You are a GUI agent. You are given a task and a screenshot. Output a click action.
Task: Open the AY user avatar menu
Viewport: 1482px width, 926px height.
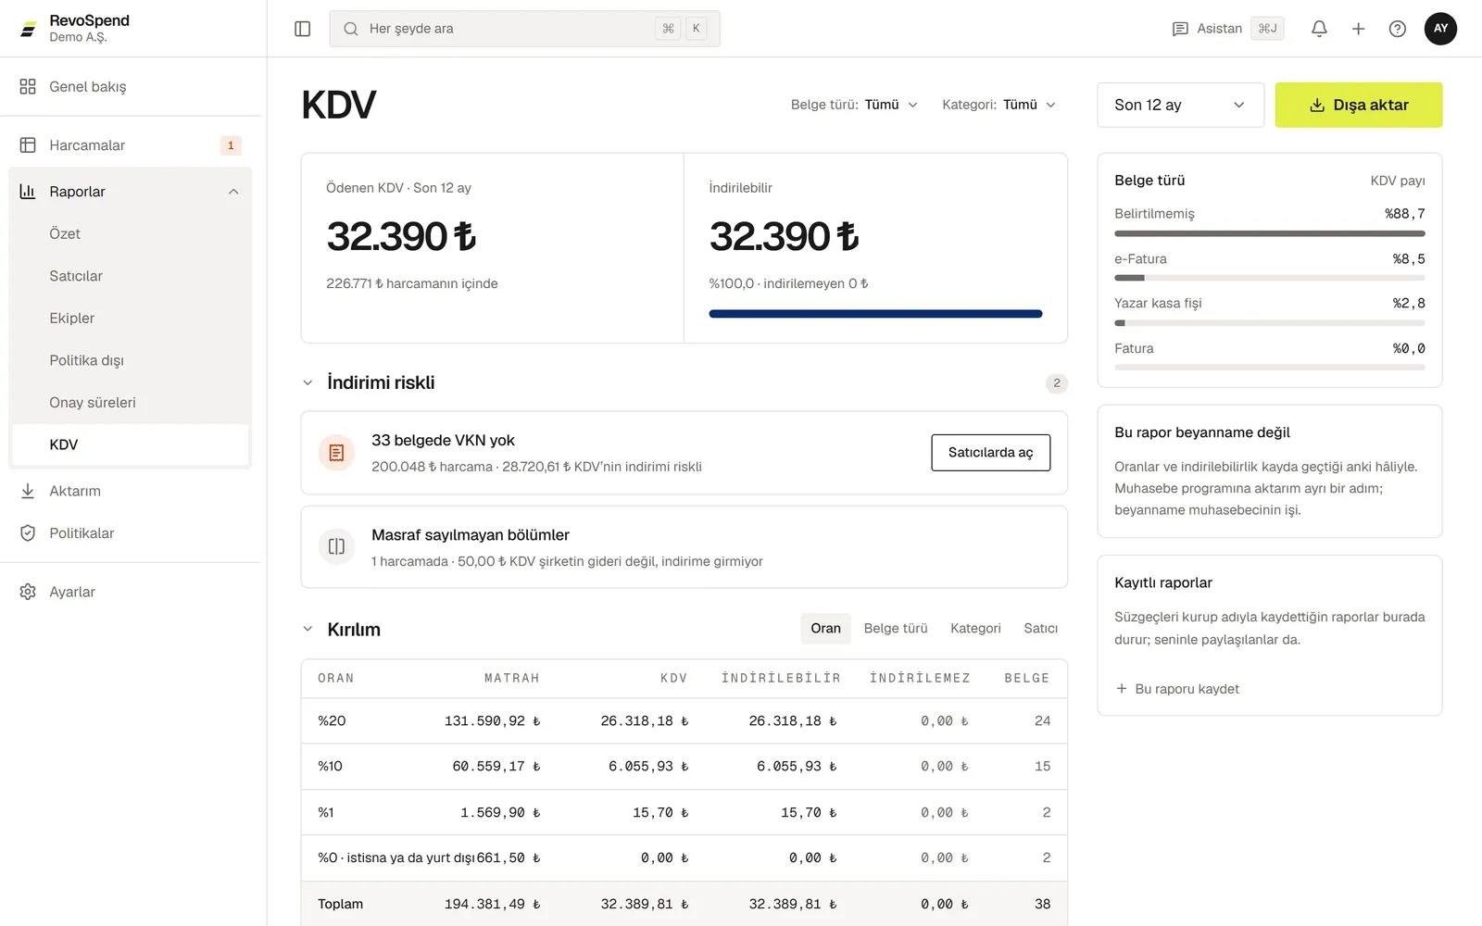[x=1440, y=29]
